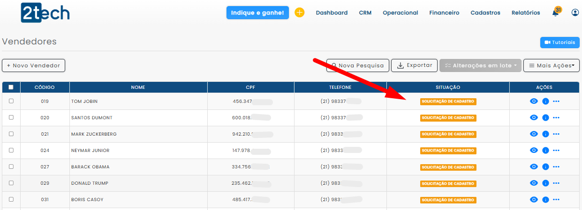Click the yellow plus quick-add icon
This screenshot has width=582, height=210.
click(299, 13)
